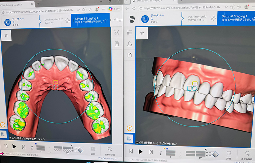Click the orange help question mark in right window
This screenshot has height=163, width=255.
(129, 128)
